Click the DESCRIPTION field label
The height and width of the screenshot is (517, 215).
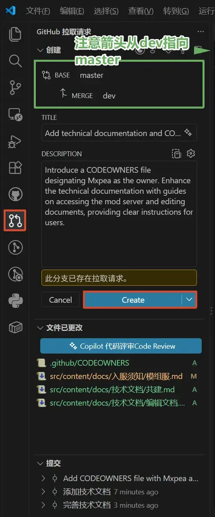(62, 154)
